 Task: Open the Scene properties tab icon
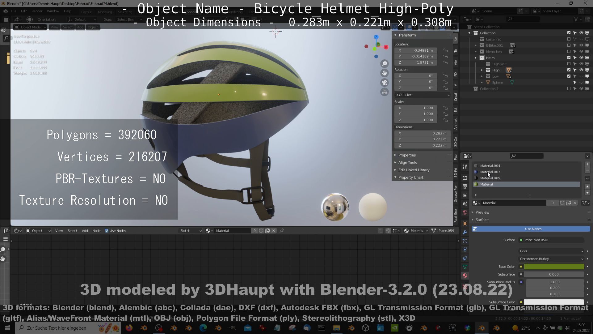coord(465,204)
